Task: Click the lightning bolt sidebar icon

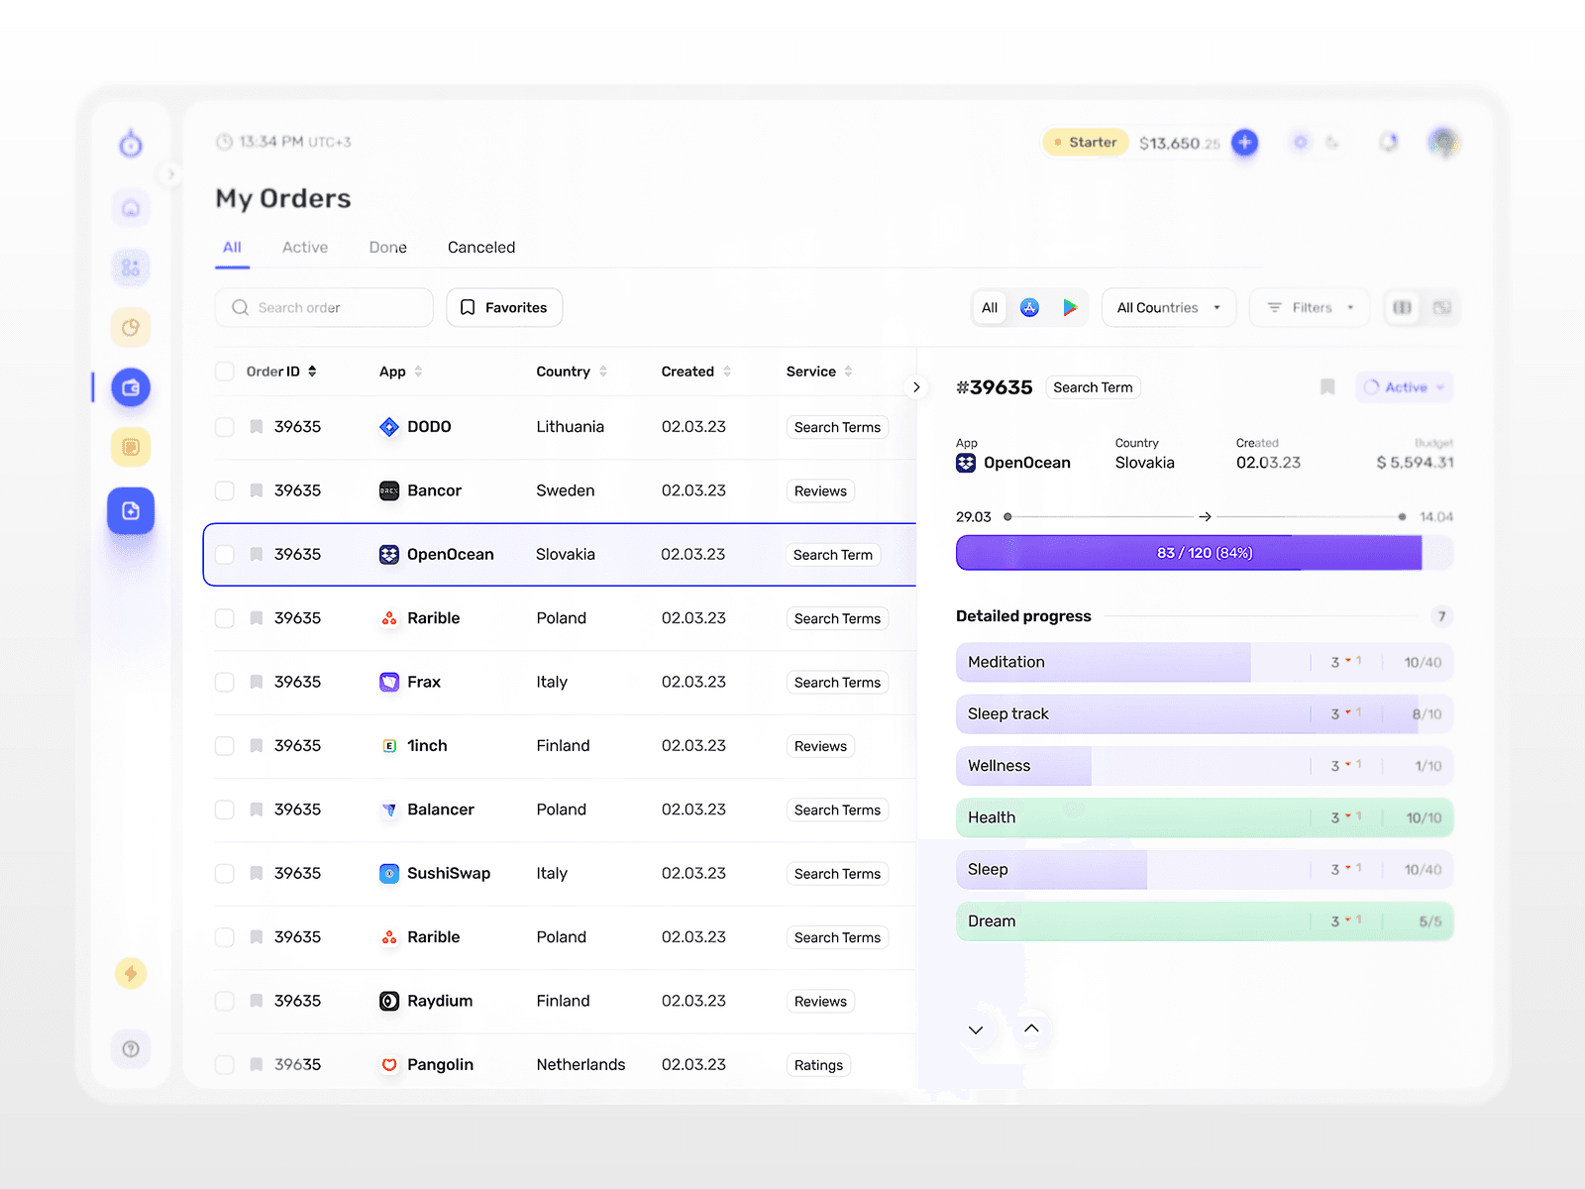Action: (x=131, y=973)
